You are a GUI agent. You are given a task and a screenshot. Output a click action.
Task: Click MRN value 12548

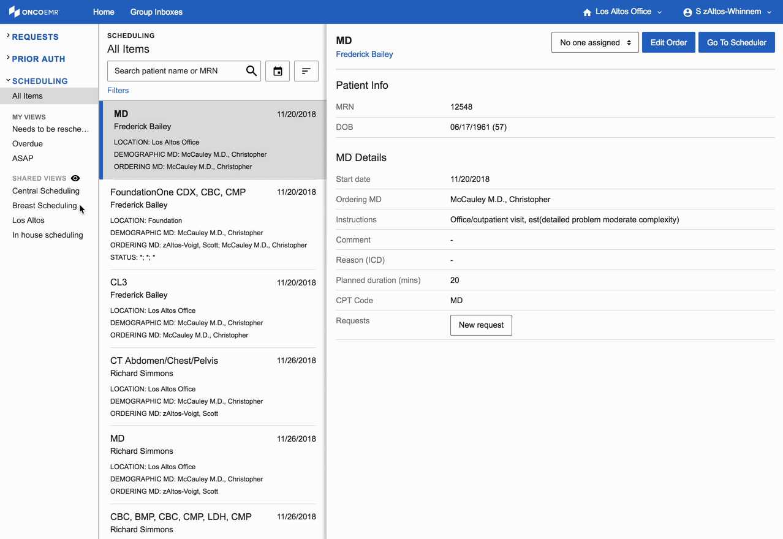point(461,107)
